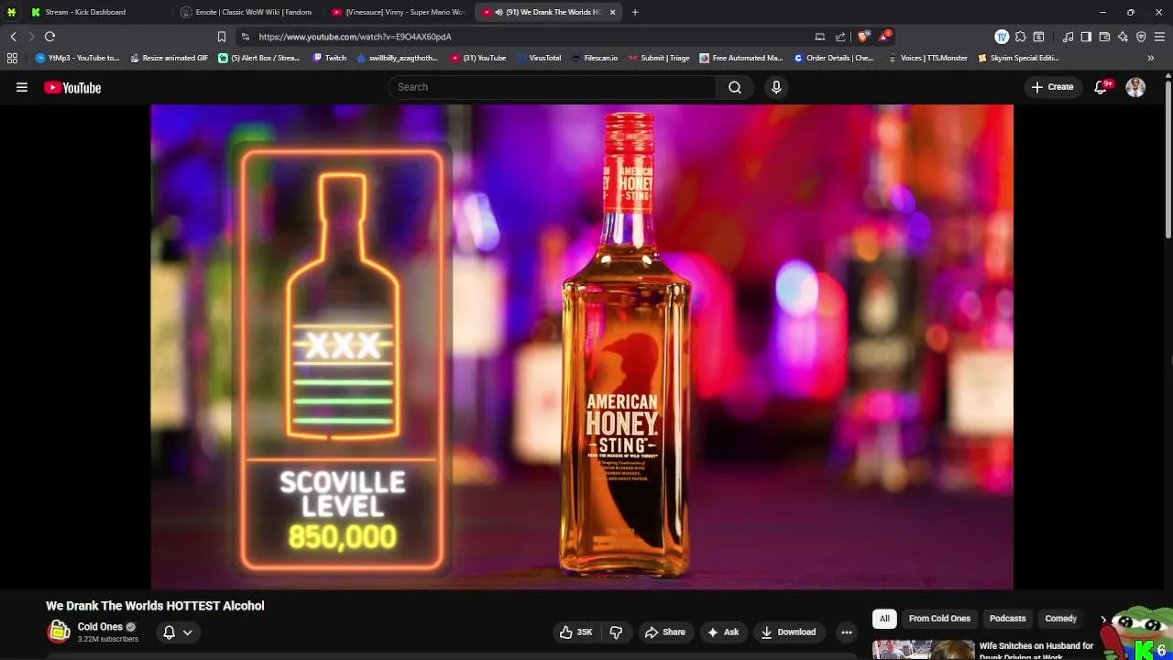Image resolution: width=1173 pixels, height=660 pixels.
Task: Open YouTube guide hamburger menu
Action: coord(22,87)
